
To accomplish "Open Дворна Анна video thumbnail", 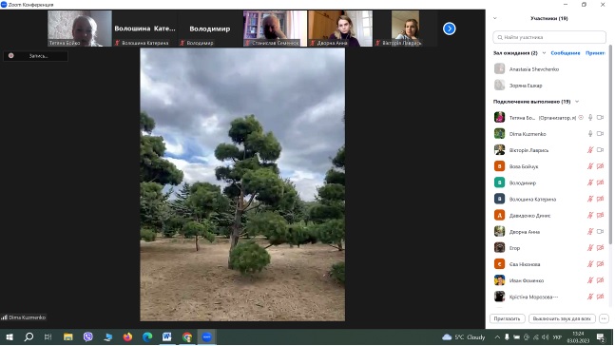I will 340,29.
